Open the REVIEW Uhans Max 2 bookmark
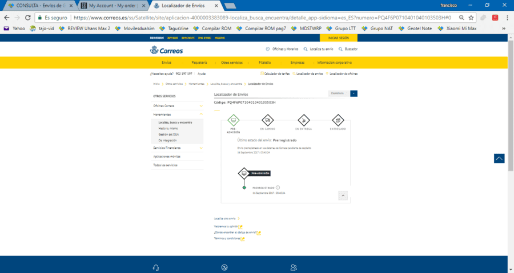 click(85, 28)
